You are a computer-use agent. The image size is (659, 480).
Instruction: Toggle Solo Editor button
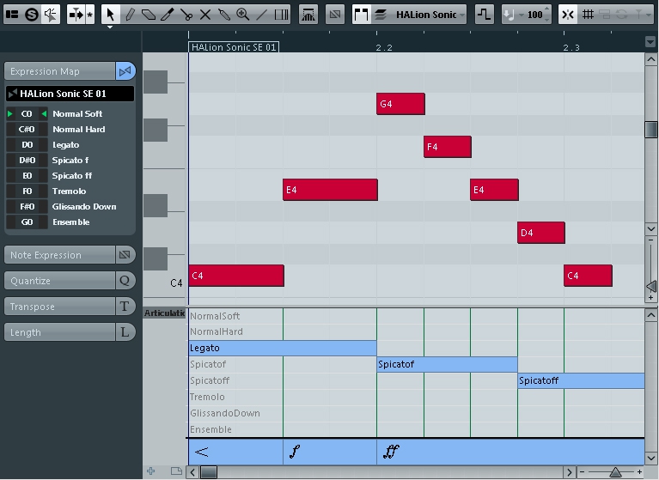(x=32, y=15)
